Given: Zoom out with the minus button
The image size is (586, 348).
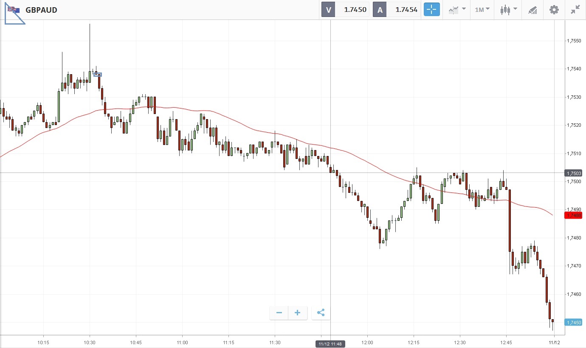Looking at the screenshot, I should click(x=279, y=313).
